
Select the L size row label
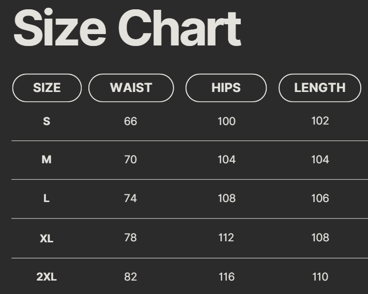pyautogui.click(x=47, y=198)
